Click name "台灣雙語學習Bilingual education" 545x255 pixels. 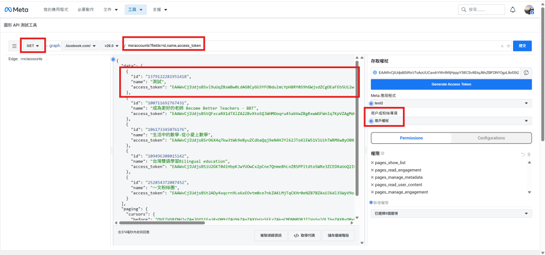tap(191, 161)
